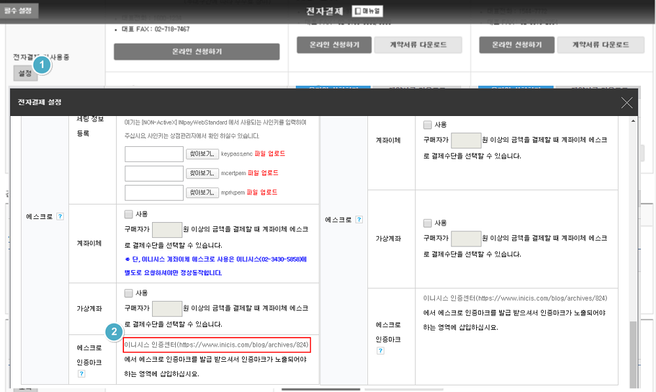Check 사용 box for right panel 가상계좌
The image size is (656, 392).
pos(428,223)
